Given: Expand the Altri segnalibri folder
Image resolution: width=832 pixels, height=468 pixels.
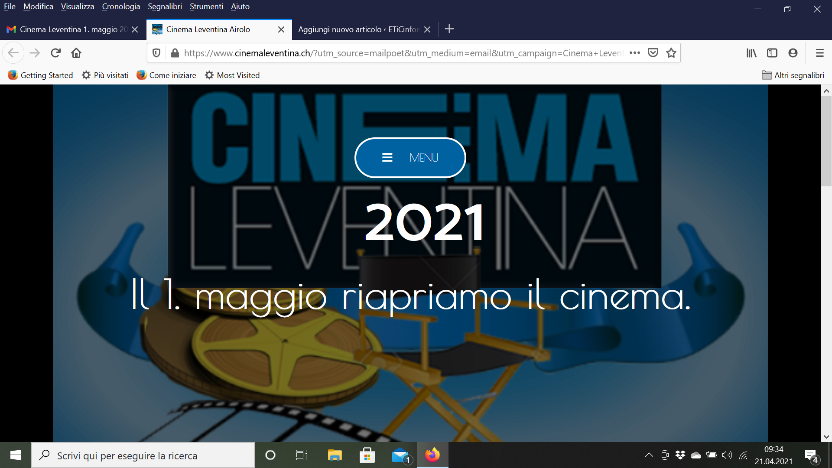Looking at the screenshot, I should (793, 75).
